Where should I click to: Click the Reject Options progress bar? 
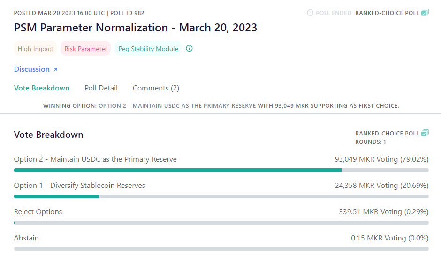tap(221, 223)
